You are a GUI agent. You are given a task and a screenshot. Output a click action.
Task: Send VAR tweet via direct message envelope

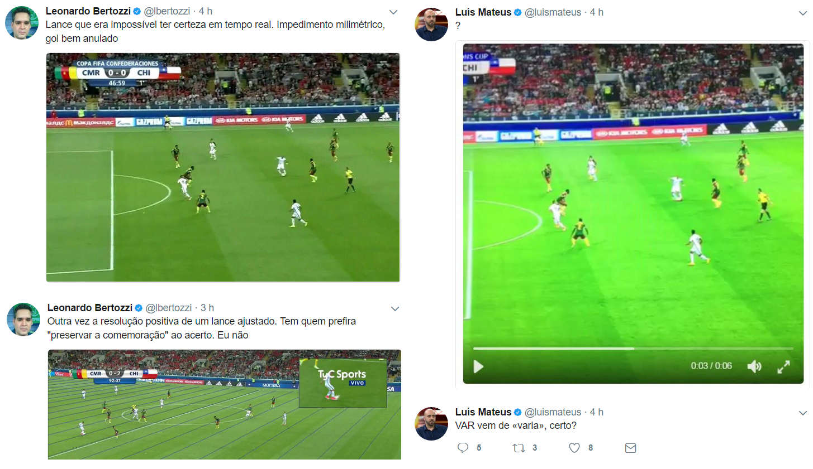[630, 448]
